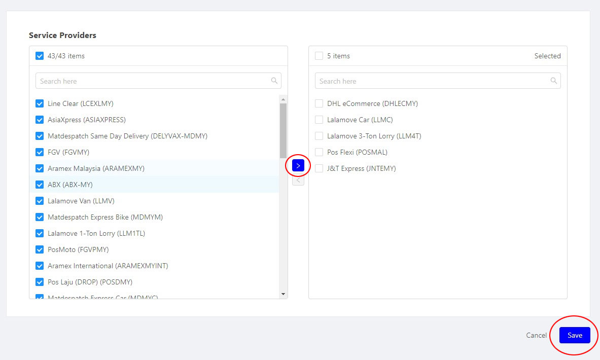
Task: Click the 'Aramex Malaysia (ARAMEXMY)' label
Action: click(96, 168)
